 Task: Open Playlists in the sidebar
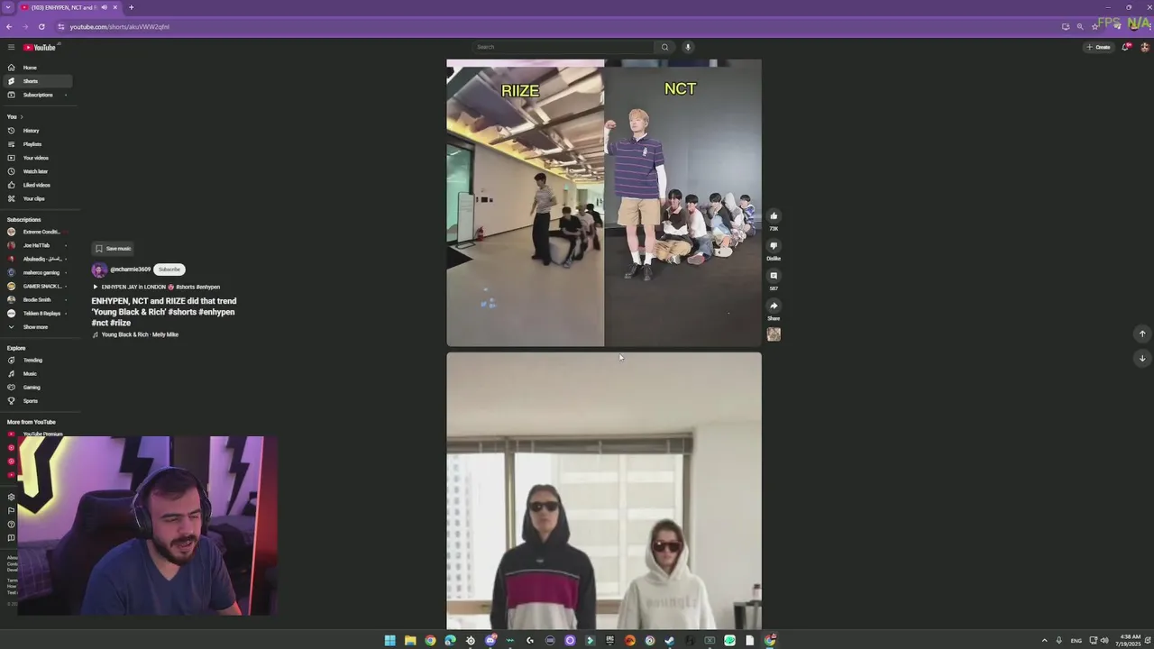click(x=36, y=144)
